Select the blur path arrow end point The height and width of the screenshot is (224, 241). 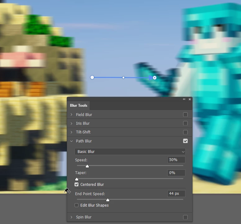pyautogui.click(x=154, y=78)
